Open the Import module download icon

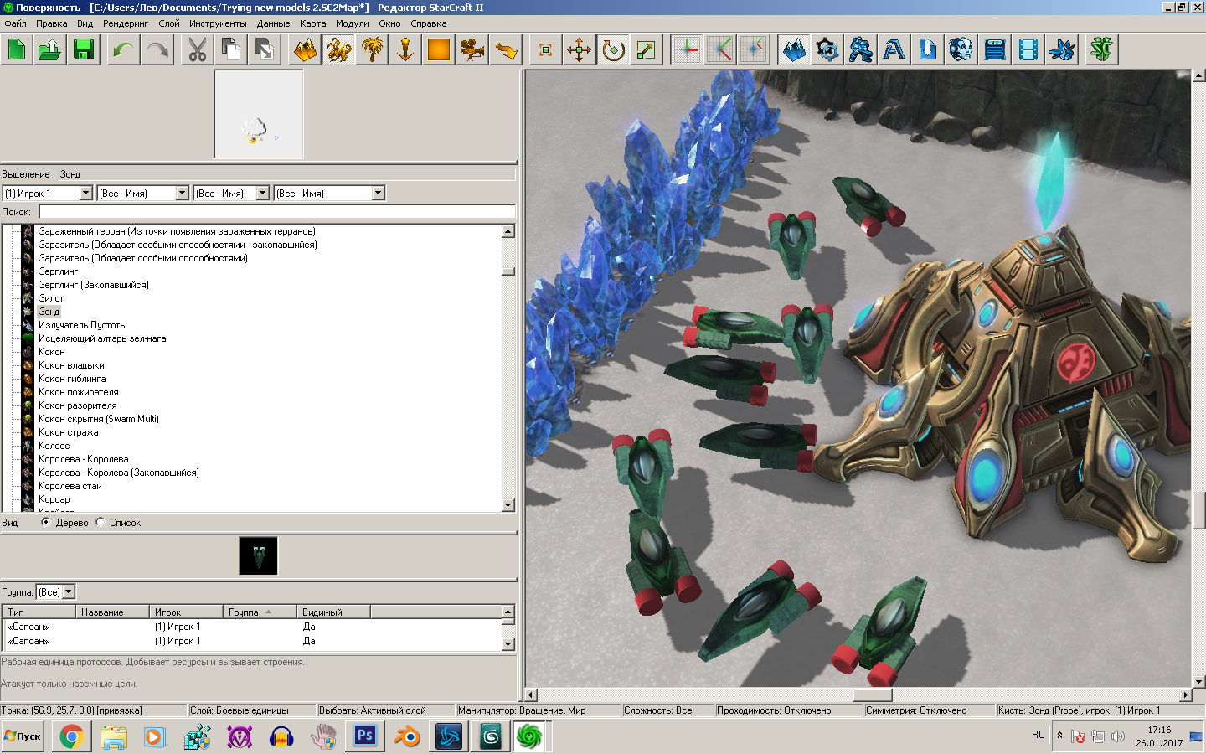[928, 49]
